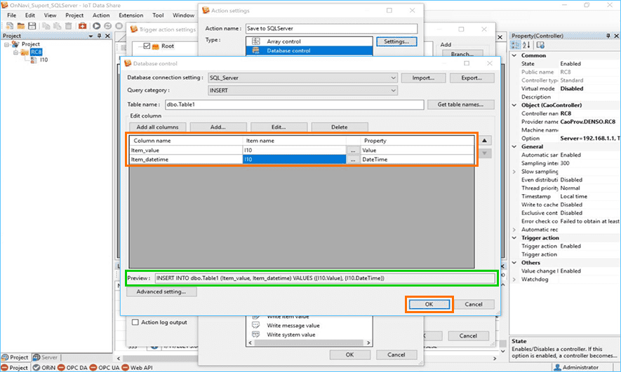Move the selected column down with arrow button

(485, 153)
